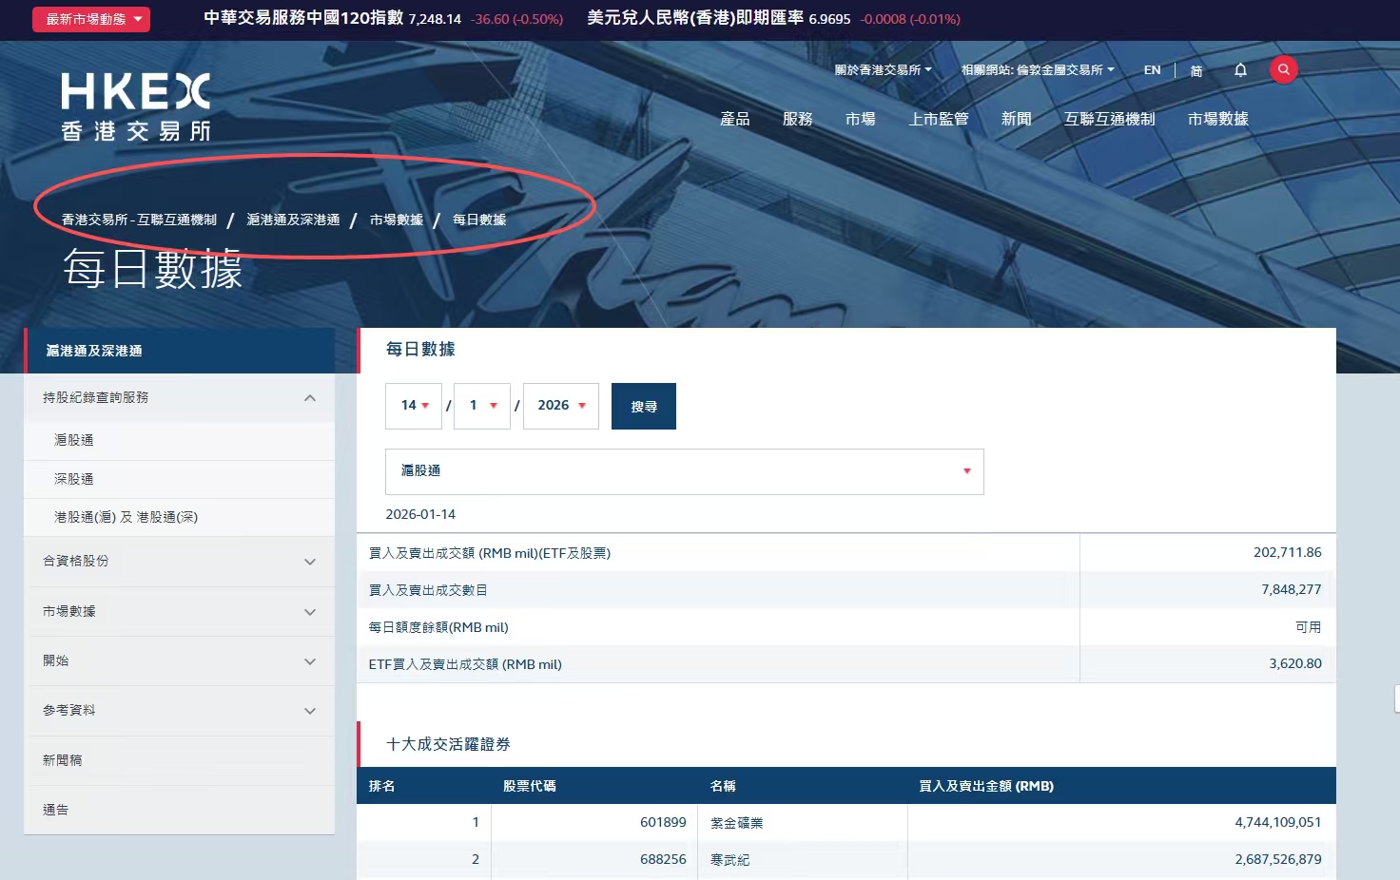Open the 滬股通 market selector dropdown

tap(685, 471)
